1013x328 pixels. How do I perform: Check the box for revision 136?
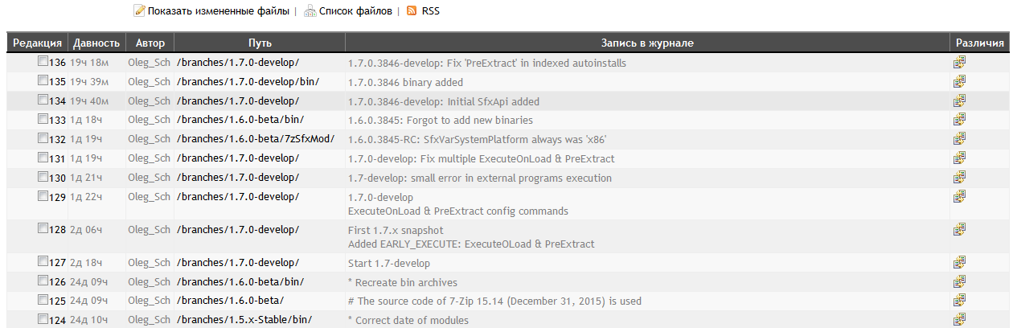43,62
